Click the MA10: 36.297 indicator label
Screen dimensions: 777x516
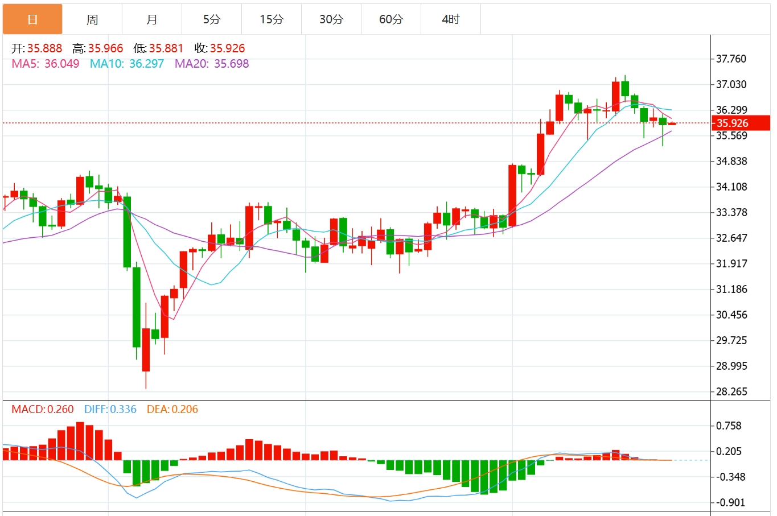(127, 64)
